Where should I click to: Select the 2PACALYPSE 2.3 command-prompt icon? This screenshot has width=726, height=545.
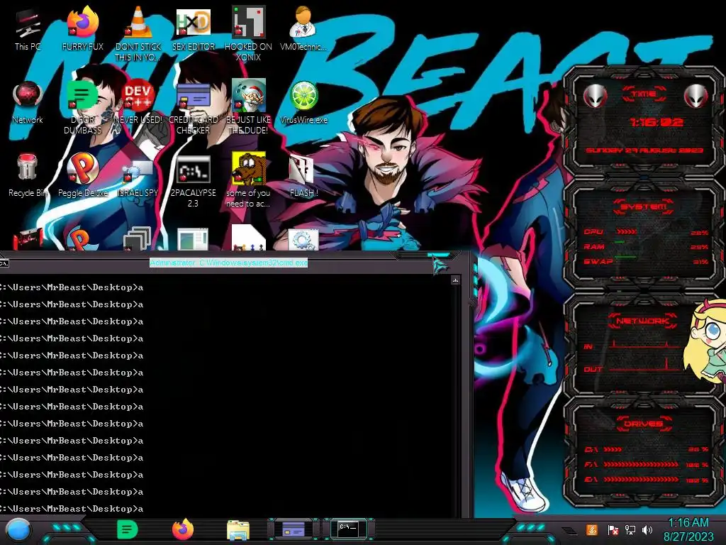[x=194, y=182]
